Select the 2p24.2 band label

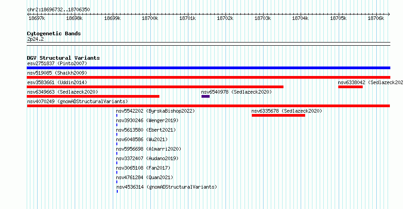tap(35, 39)
